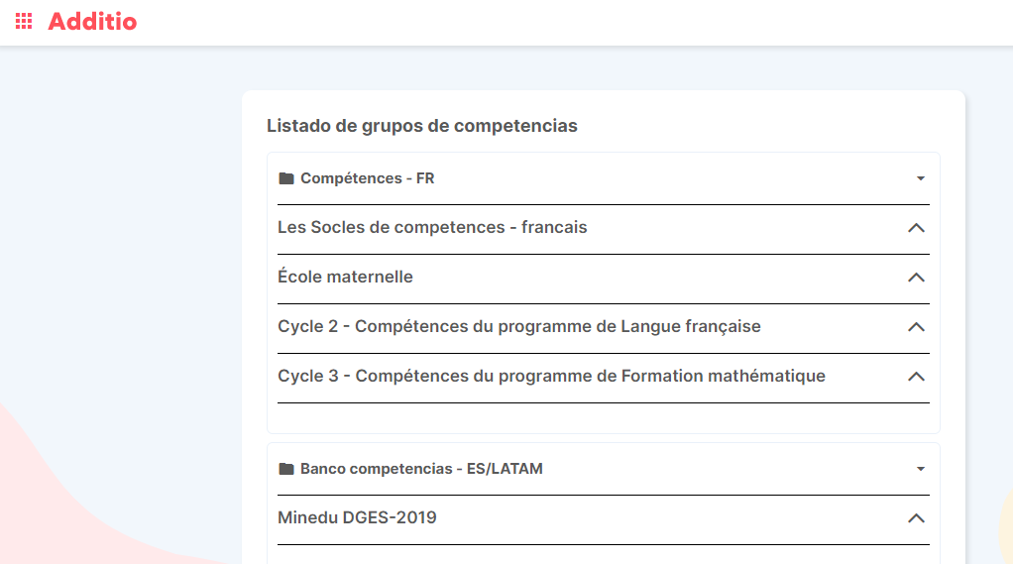Select the Minedu DGES-2019 entry
1013x564 pixels.
pos(357,518)
